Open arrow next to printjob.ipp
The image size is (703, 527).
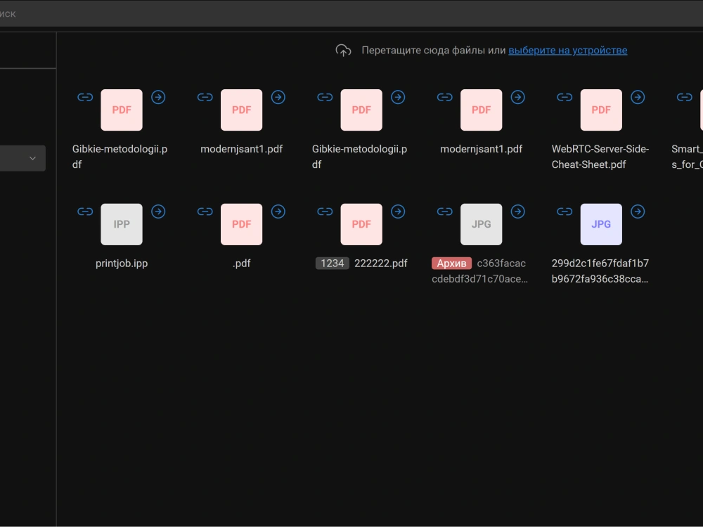pyautogui.click(x=158, y=212)
